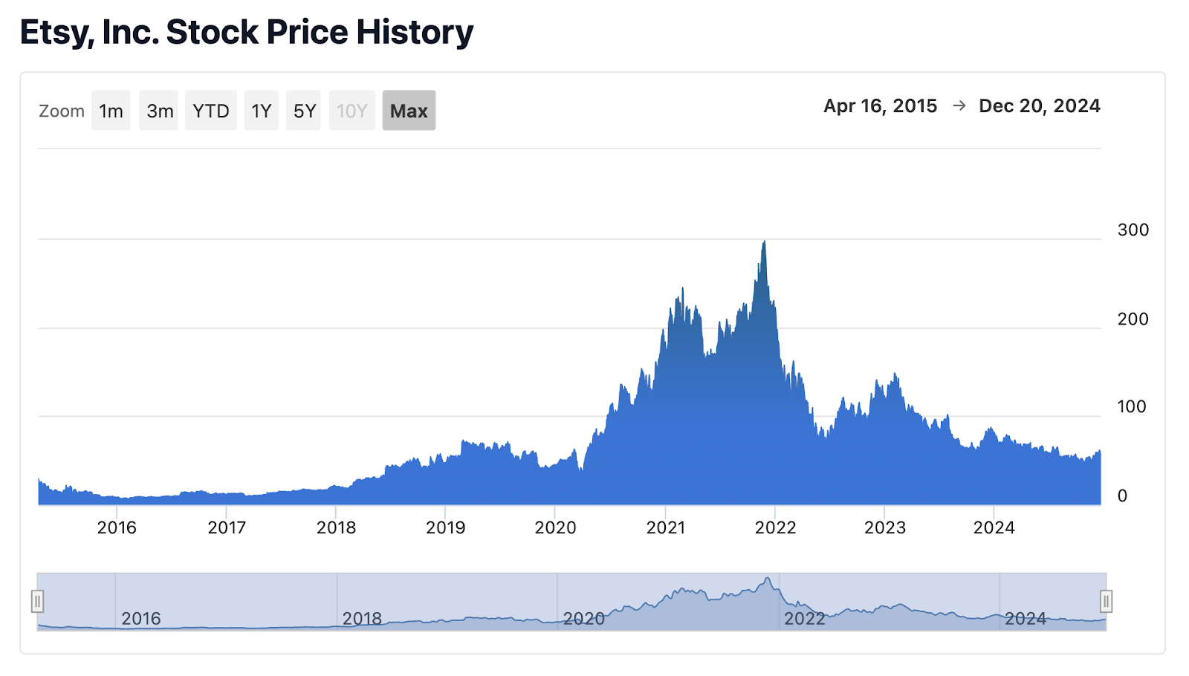This screenshot has height=676, width=1189.
Task: Click the 2016 label on the x-axis
Action: [x=116, y=527]
